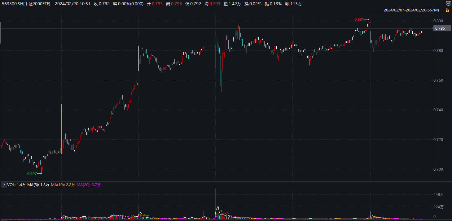The width and height of the screenshot is (452, 221).
Task: Click the 448万 volume axis label
Action: click(x=439, y=195)
